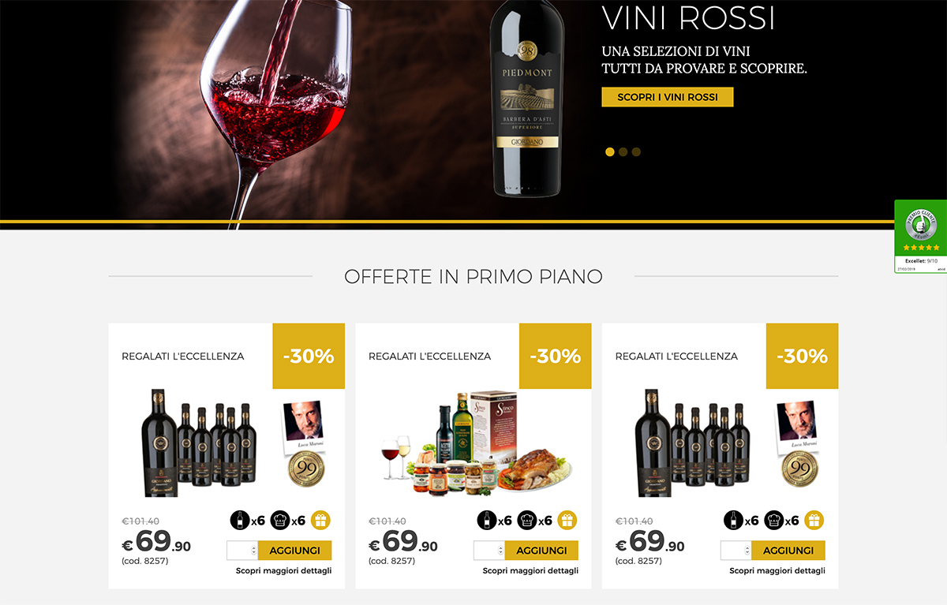The height and width of the screenshot is (605, 947).
Task: Open the green customer award rating badge
Action: click(920, 236)
